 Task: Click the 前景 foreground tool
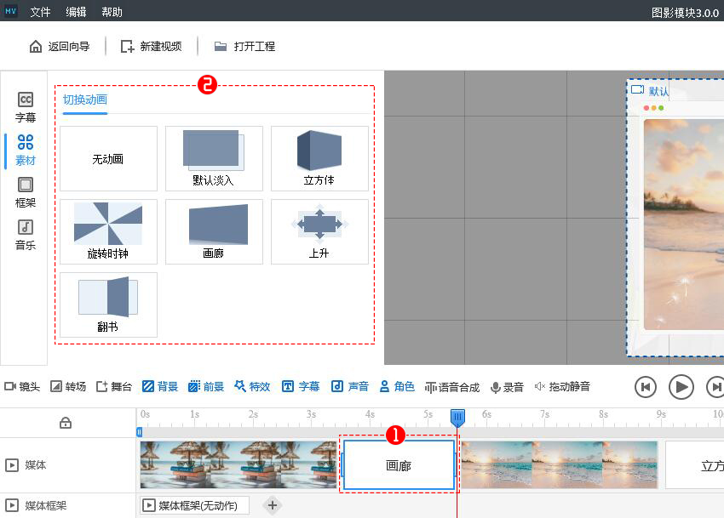(x=206, y=386)
